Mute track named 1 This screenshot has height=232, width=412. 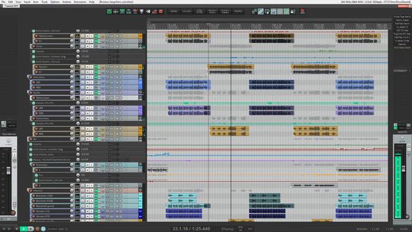tap(88, 170)
